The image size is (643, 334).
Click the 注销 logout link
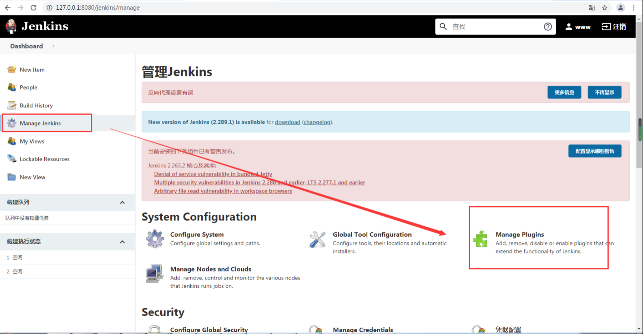coord(614,26)
